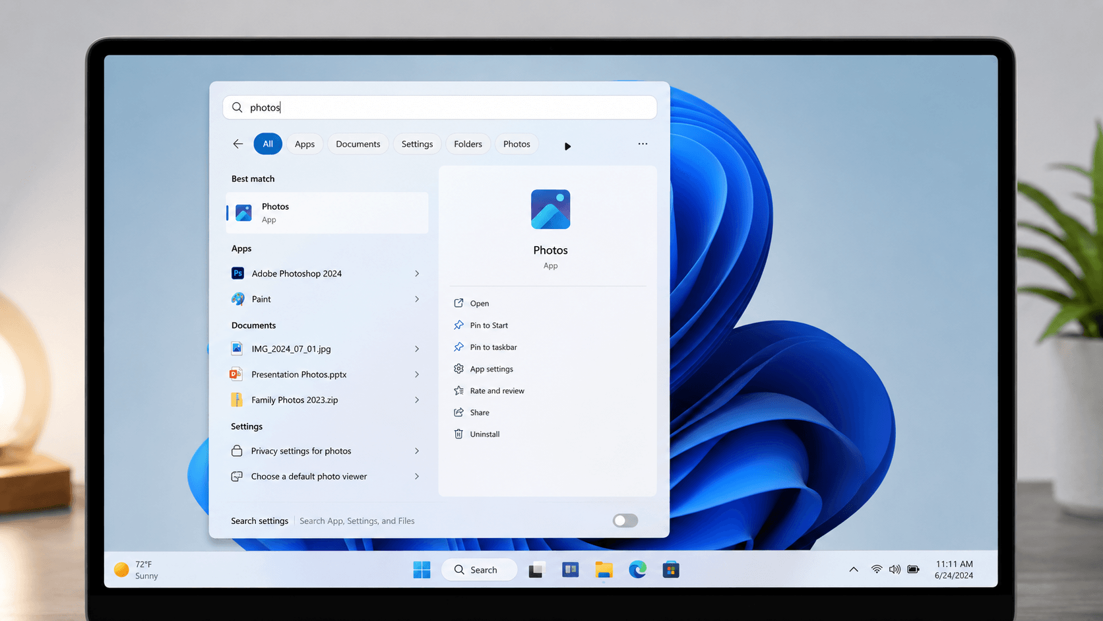The image size is (1103, 621).
Task: Select the All filter tab
Action: (268, 144)
